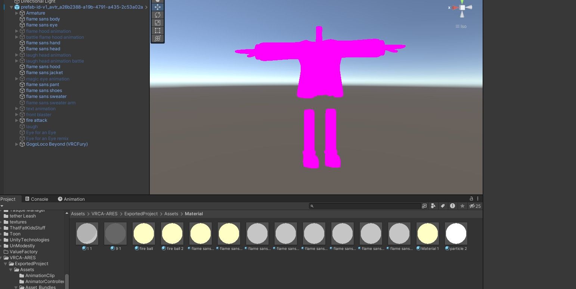Select the fire ball material thumbnail
576x289 pixels.
(144, 234)
